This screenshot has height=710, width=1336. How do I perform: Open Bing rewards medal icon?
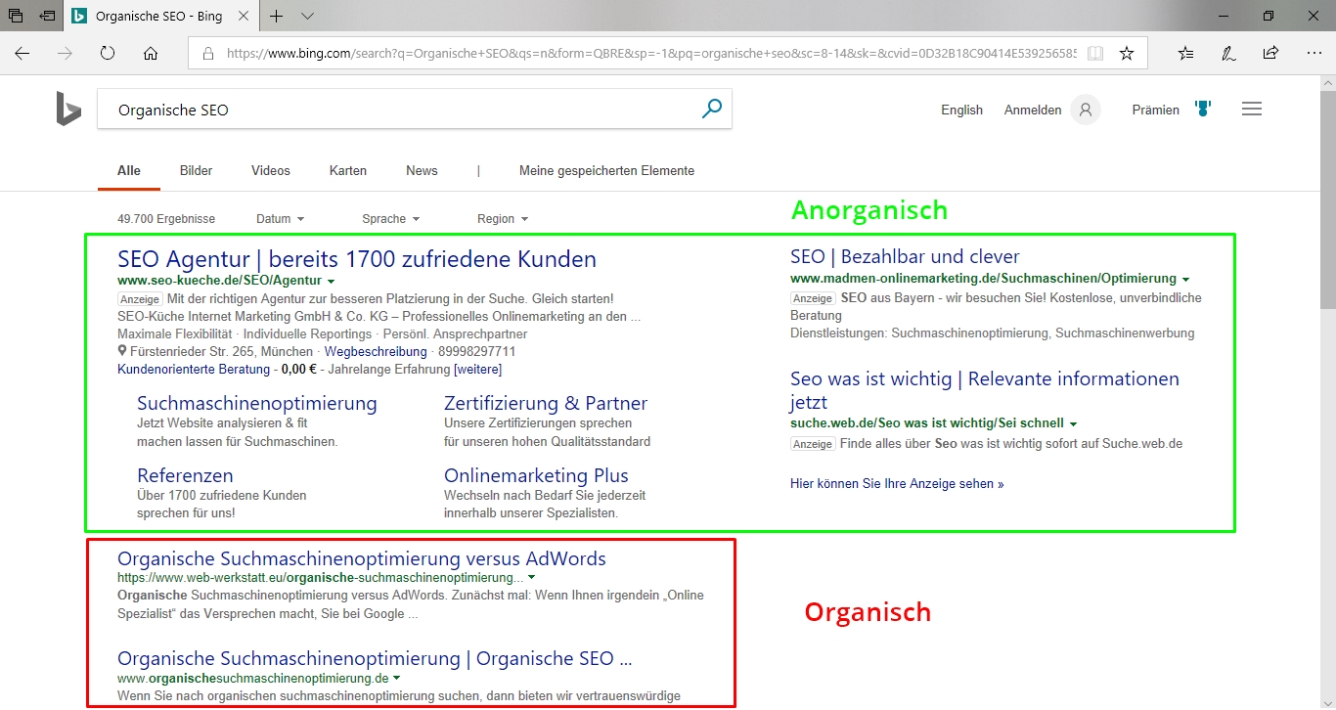point(1203,110)
